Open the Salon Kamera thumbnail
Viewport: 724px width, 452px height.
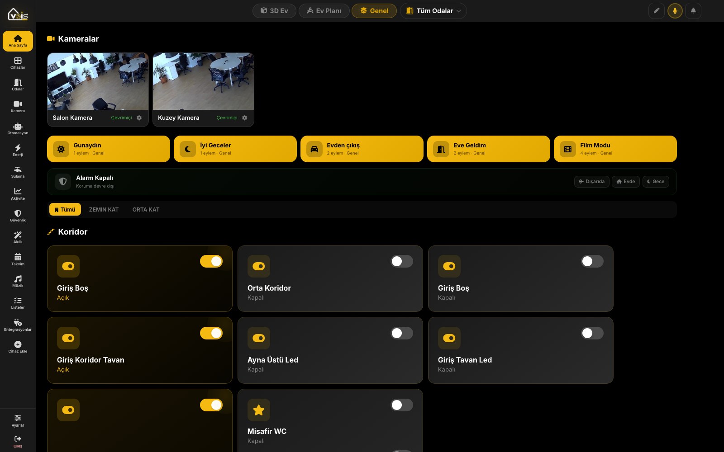tap(98, 81)
